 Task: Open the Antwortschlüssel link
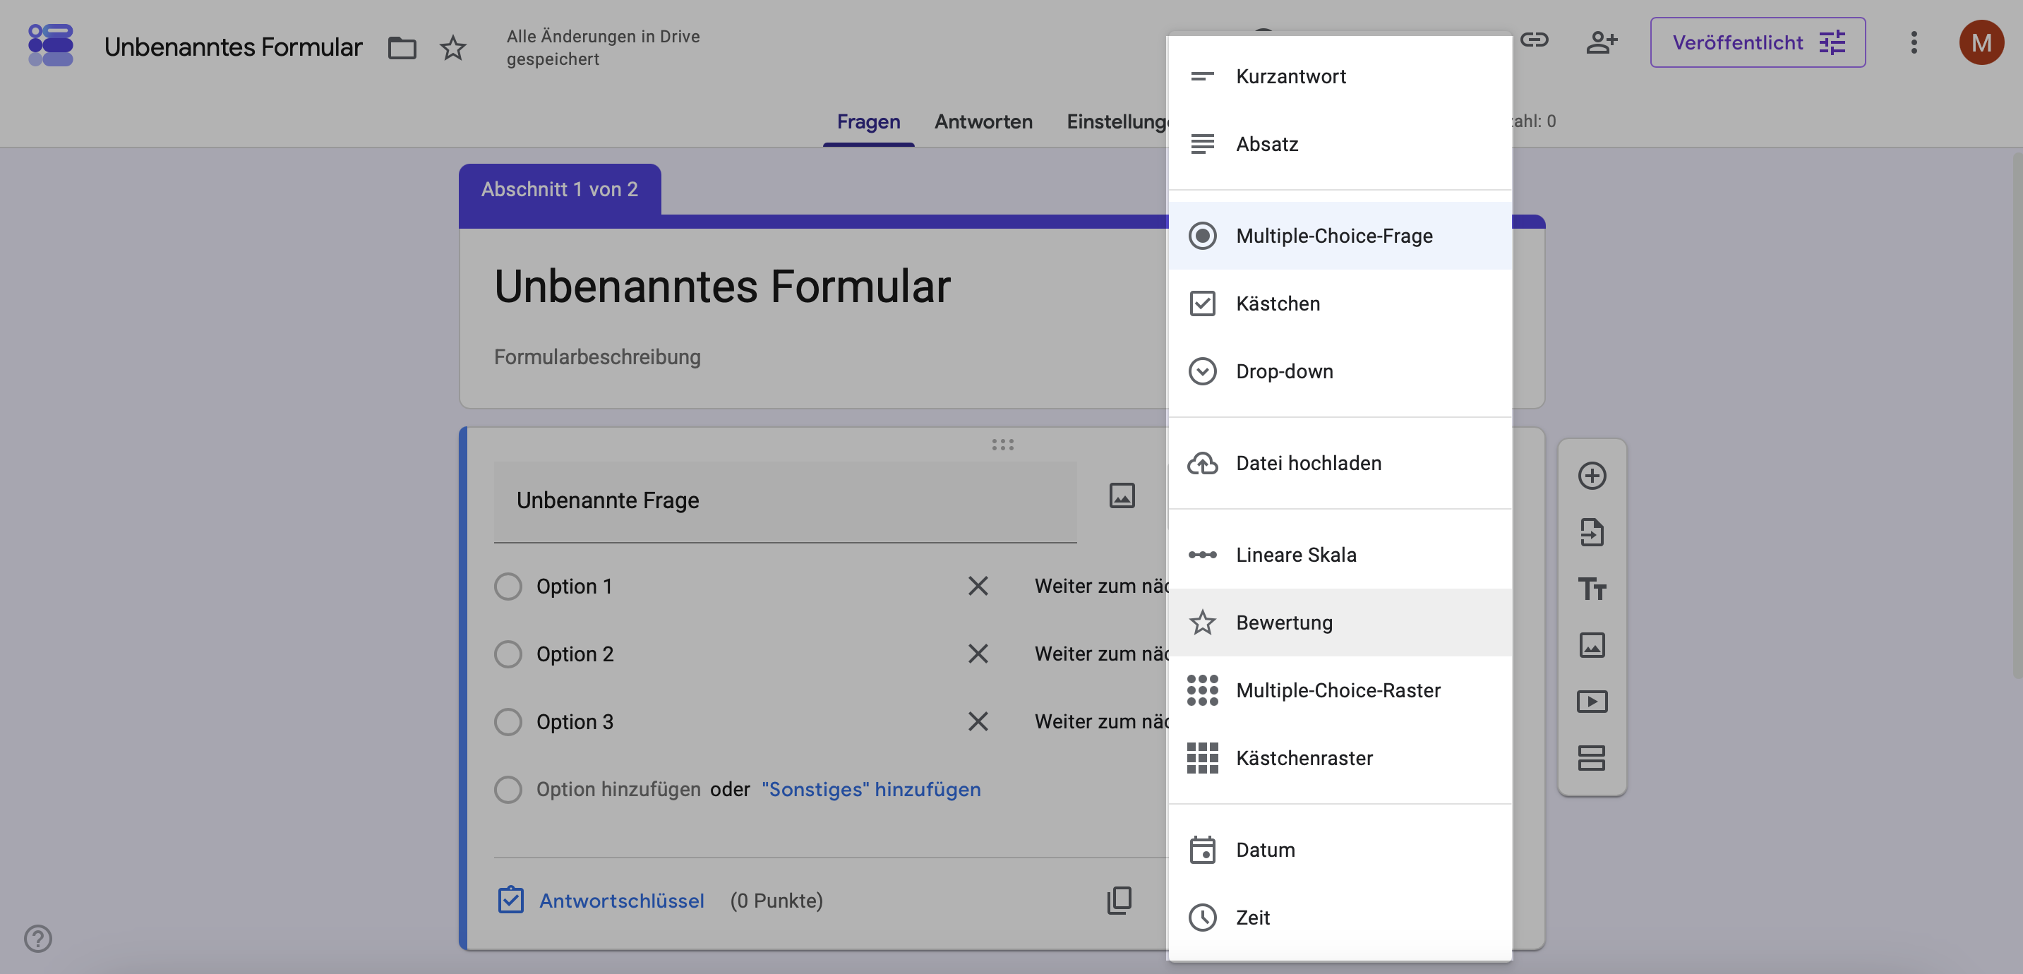click(x=621, y=900)
